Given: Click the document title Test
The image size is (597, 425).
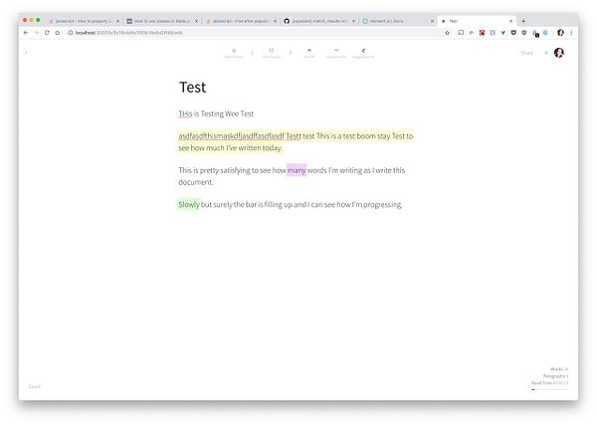Looking at the screenshot, I should click(x=193, y=88).
